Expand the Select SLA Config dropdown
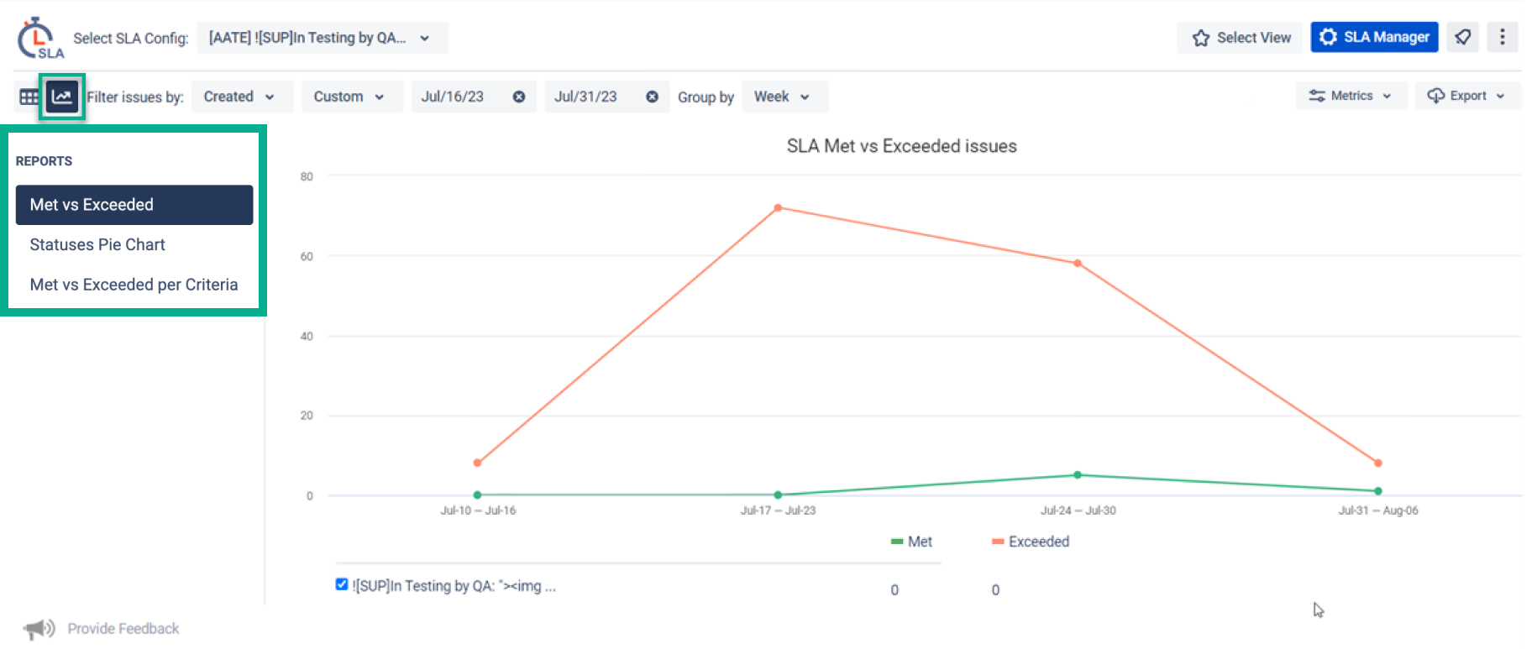Viewport: 1537px width, 649px height. coord(322,38)
